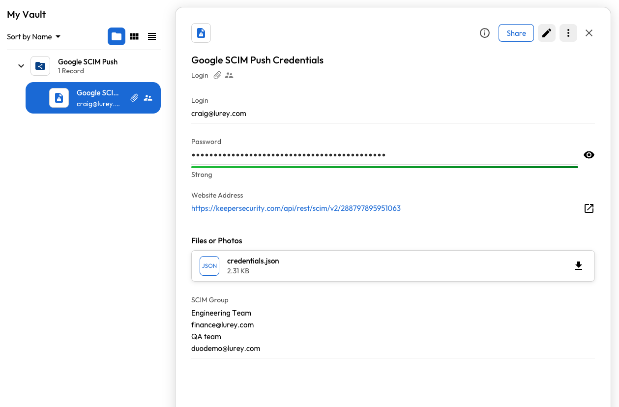Switch to grid view mode
The width and height of the screenshot is (619, 407).
pyautogui.click(x=134, y=36)
